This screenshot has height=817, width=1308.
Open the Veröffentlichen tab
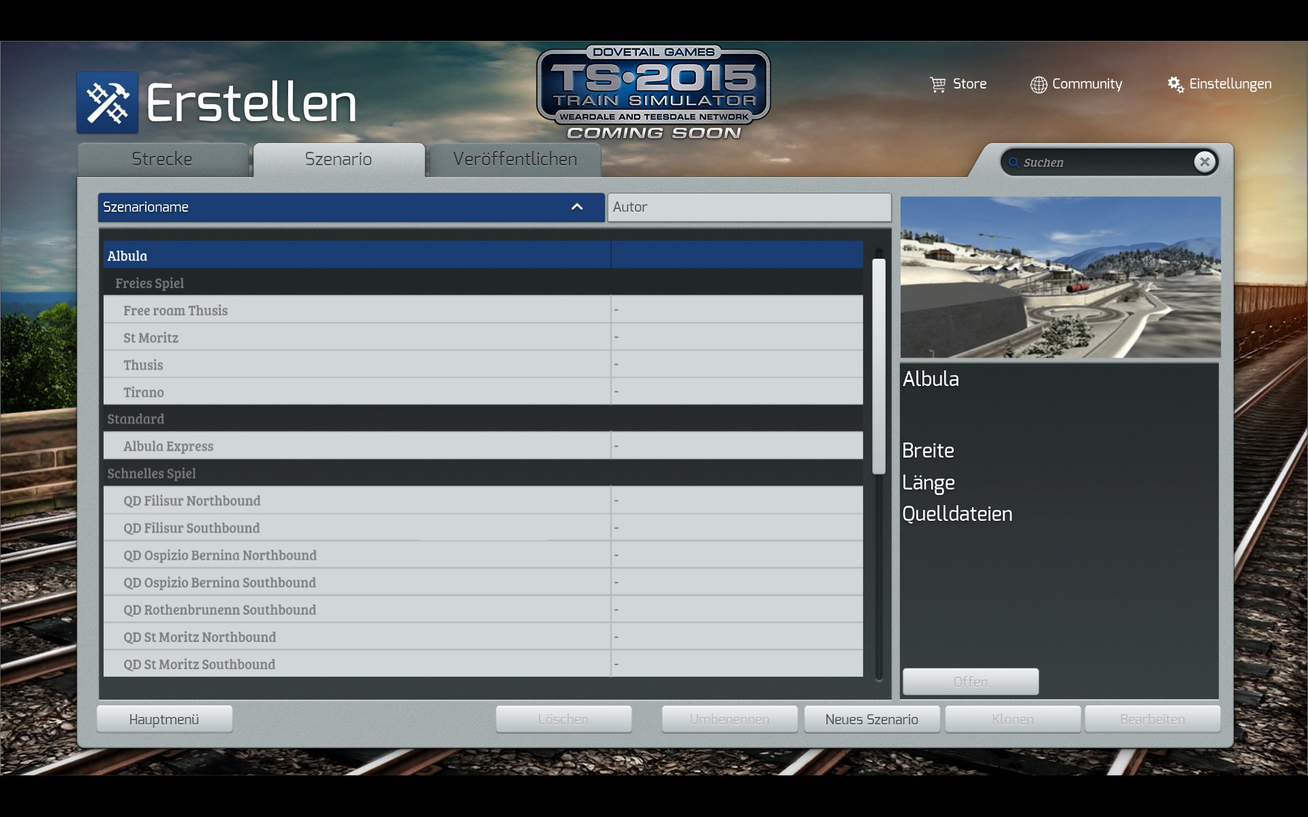point(515,159)
